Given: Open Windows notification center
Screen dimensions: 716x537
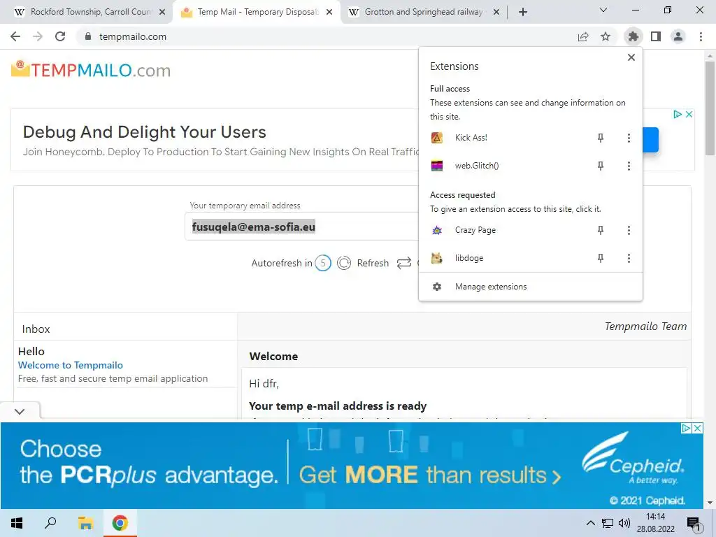Looking at the screenshot, I should pos(694,524).
